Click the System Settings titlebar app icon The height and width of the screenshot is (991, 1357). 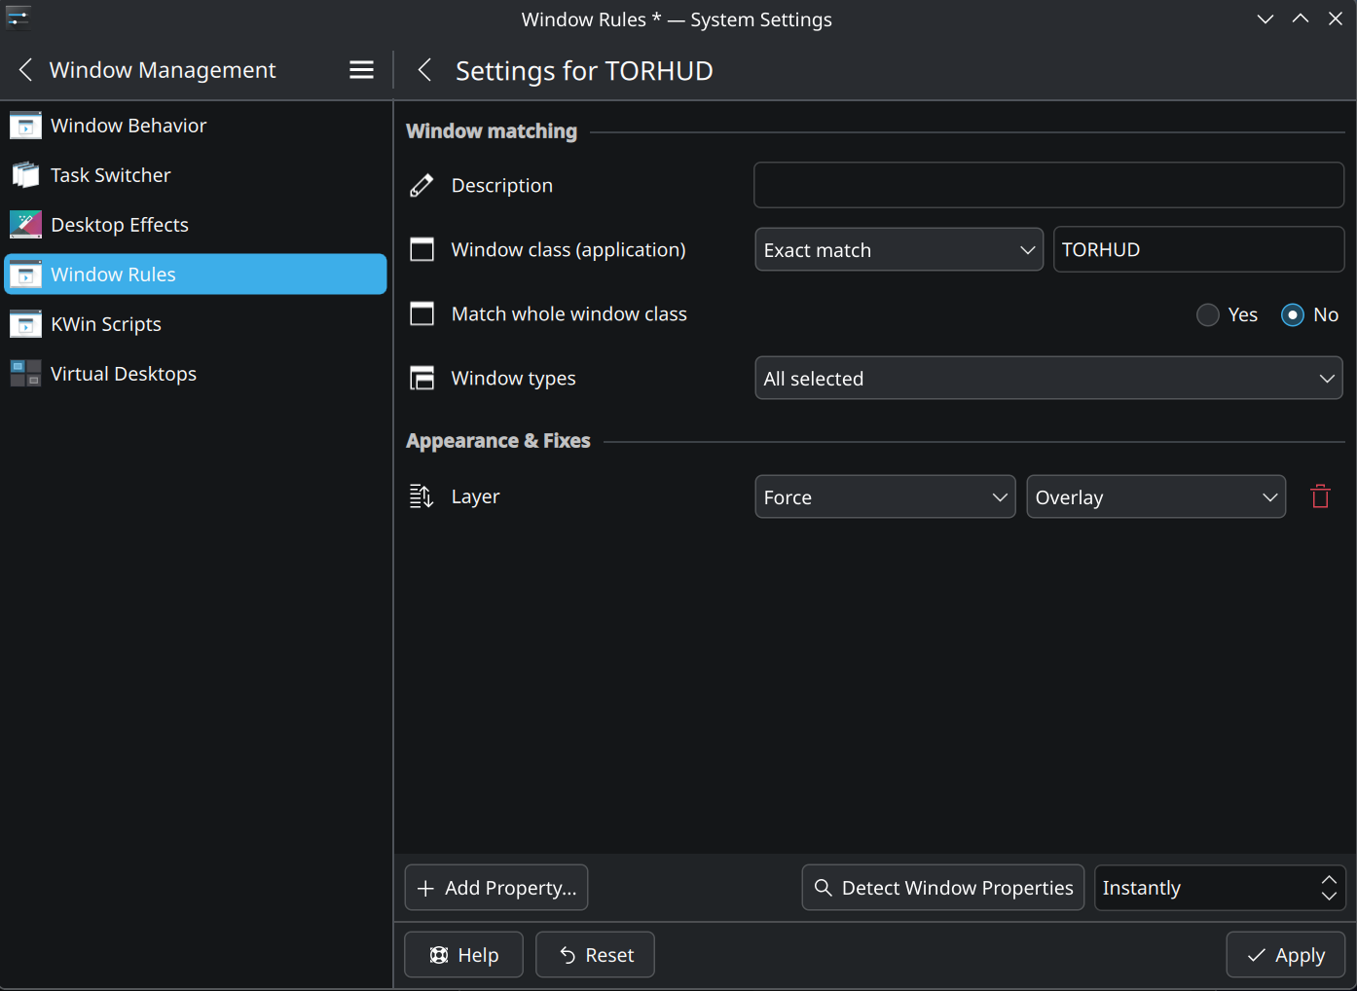point(18,18)
